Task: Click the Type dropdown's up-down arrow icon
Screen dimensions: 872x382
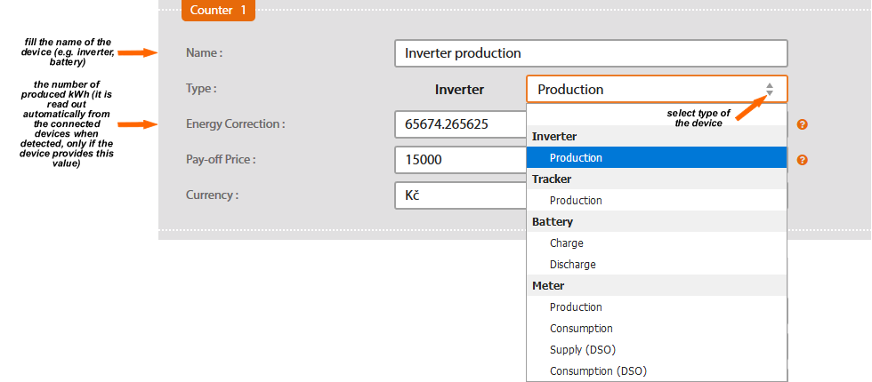Action: pyautogui.click(x=770, y=89)
